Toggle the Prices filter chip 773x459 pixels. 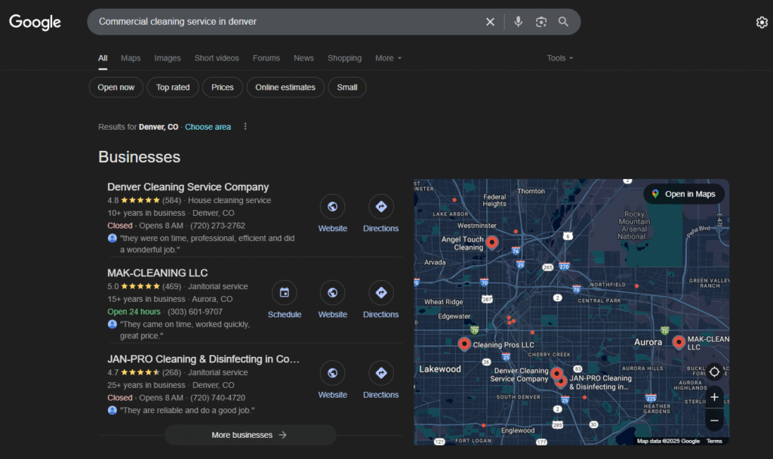pos(223,88)
